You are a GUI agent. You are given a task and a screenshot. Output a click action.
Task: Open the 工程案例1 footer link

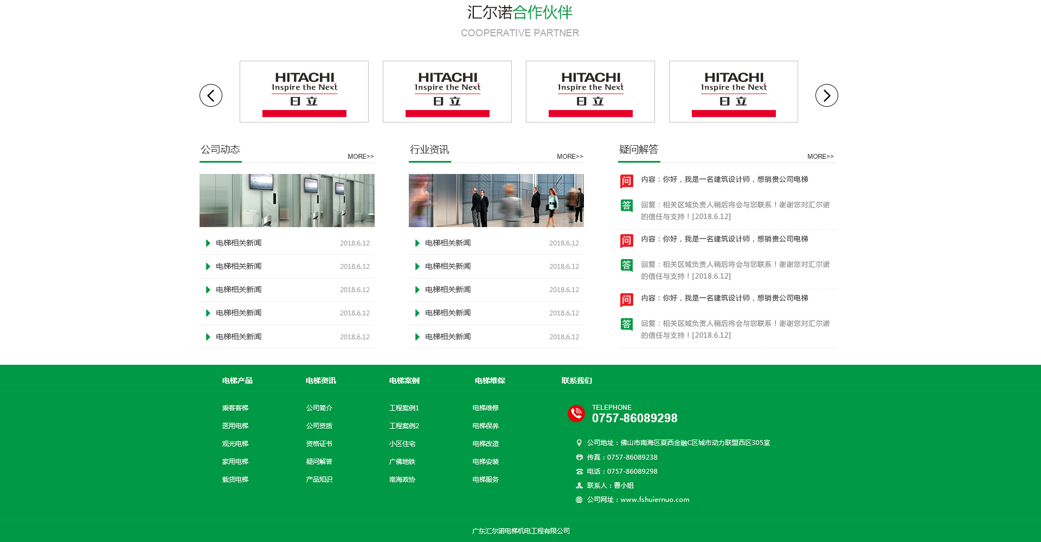click(x=404, y=408)
